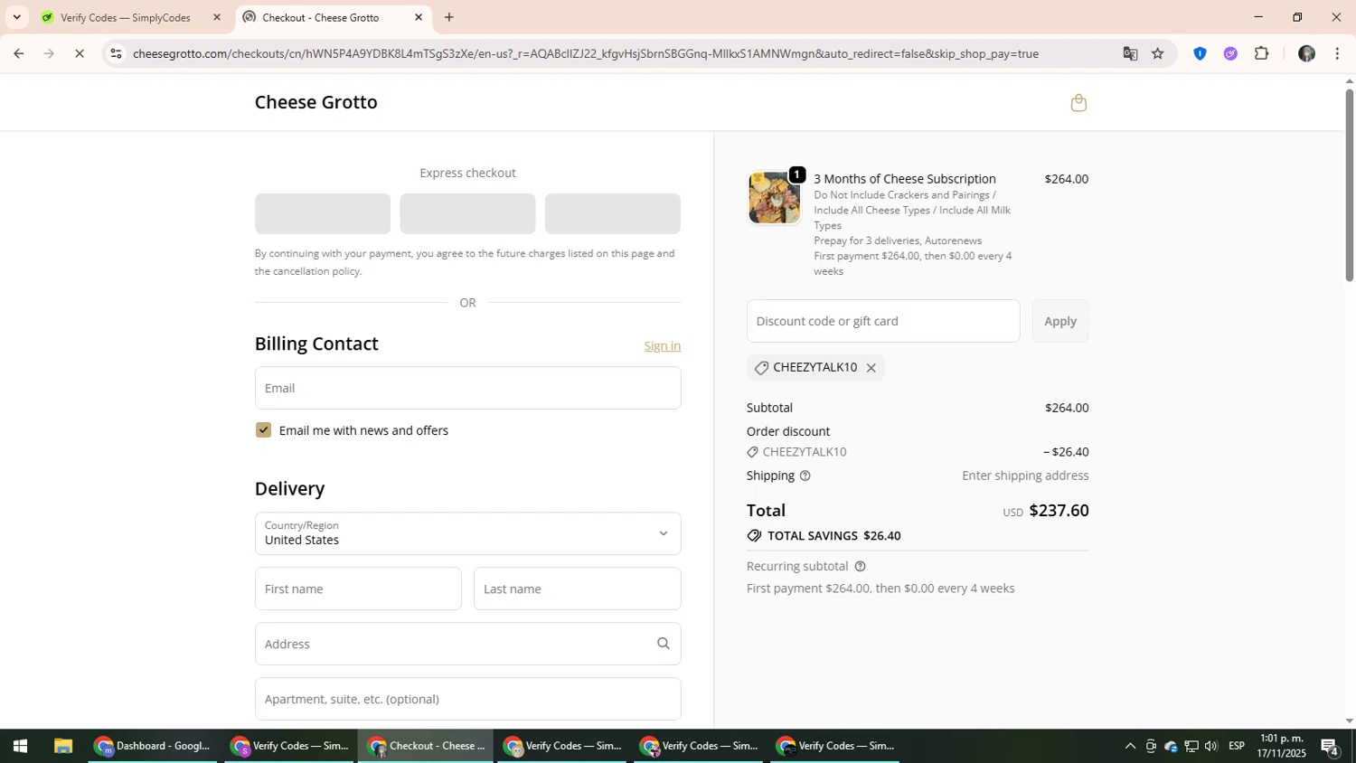This screenshot has height=763, width=1356.
Task: Open the notification center
Action: (1330, 746)
